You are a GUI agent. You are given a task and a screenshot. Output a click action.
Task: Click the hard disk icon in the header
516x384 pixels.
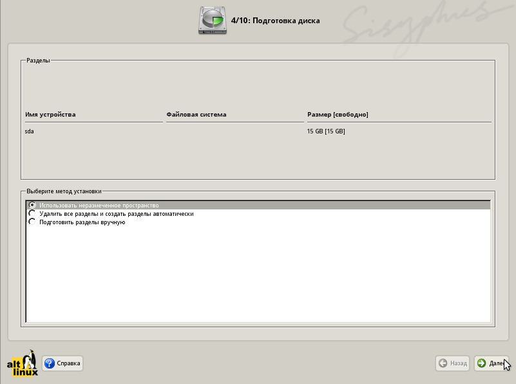click(213, 21)
